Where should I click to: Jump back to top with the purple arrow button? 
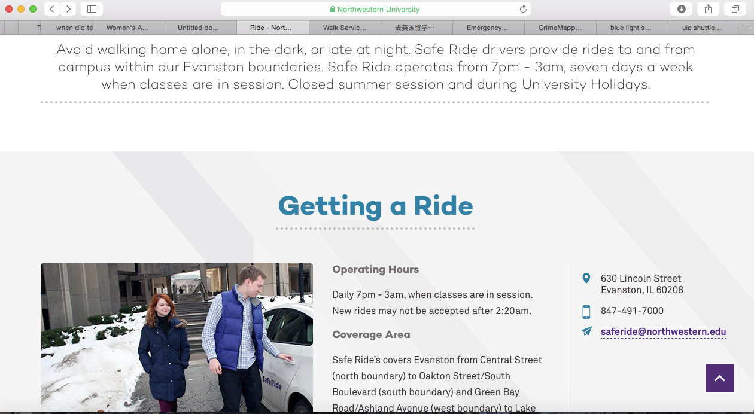(720, 378)
